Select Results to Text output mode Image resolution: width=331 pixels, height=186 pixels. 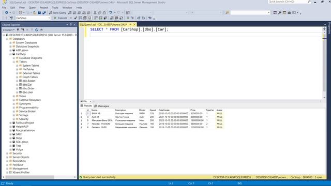[112, 18]
